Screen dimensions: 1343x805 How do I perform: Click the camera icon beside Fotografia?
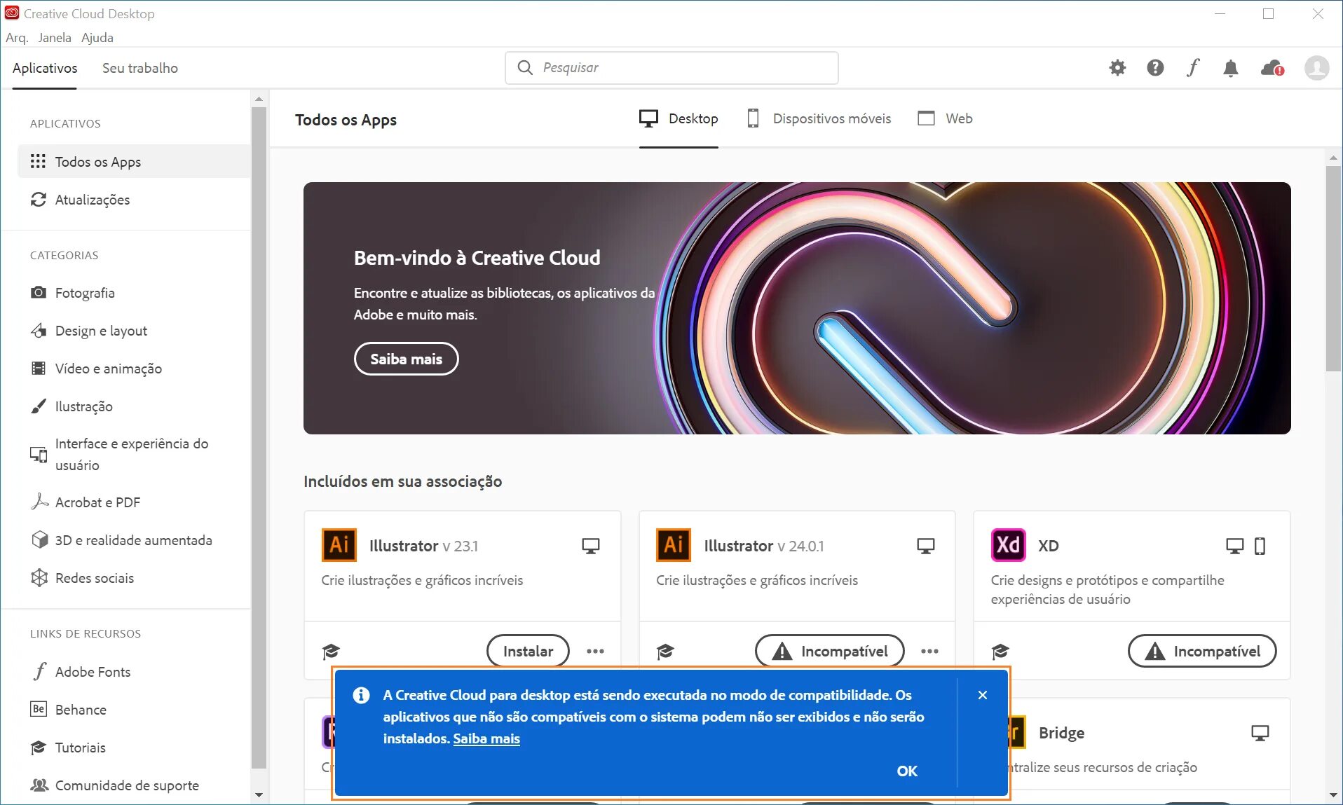pyautogui.click(x=39, y=292)
